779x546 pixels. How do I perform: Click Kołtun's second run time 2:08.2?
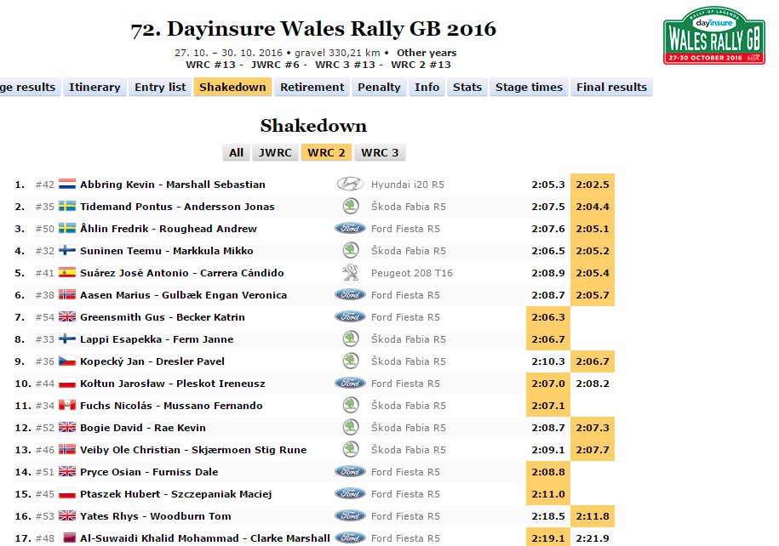[593, 384]
